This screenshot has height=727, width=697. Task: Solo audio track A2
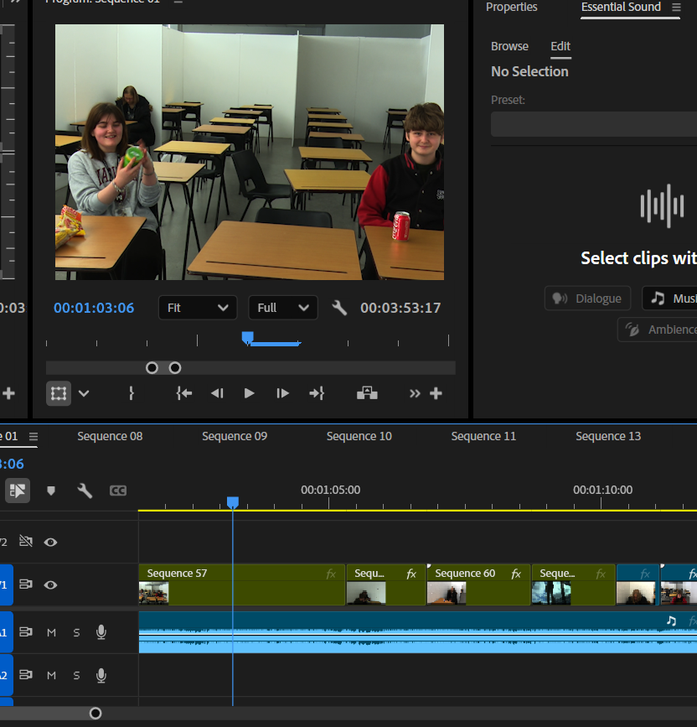coord(76,676)
